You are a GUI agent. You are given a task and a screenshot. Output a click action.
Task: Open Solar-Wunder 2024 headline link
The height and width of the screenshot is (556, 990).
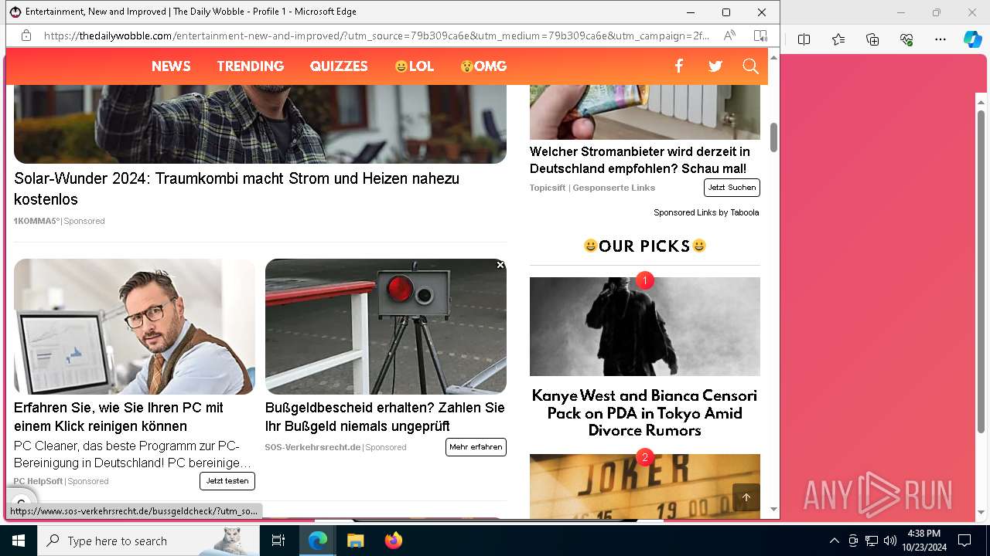[x=237, y=188]
